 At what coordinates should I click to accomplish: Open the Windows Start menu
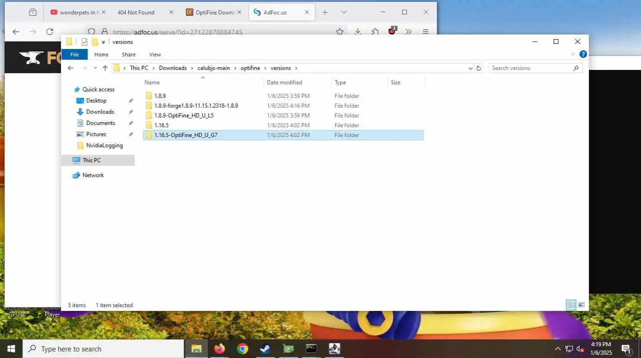(11, 349)
